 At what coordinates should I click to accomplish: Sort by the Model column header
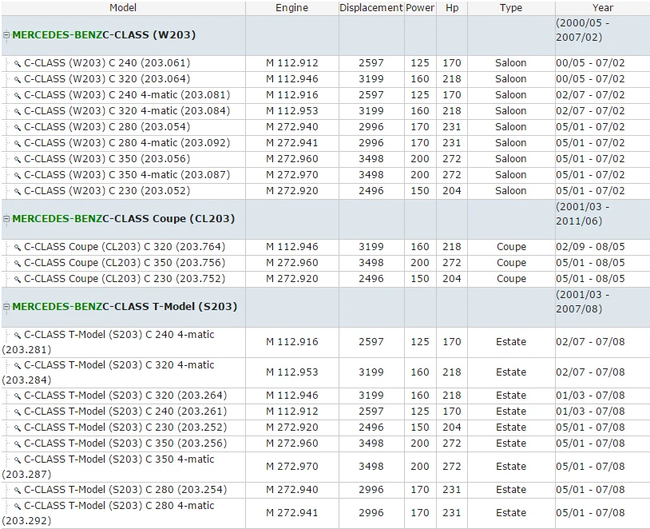pyautogui.click(x=123, y=8)
